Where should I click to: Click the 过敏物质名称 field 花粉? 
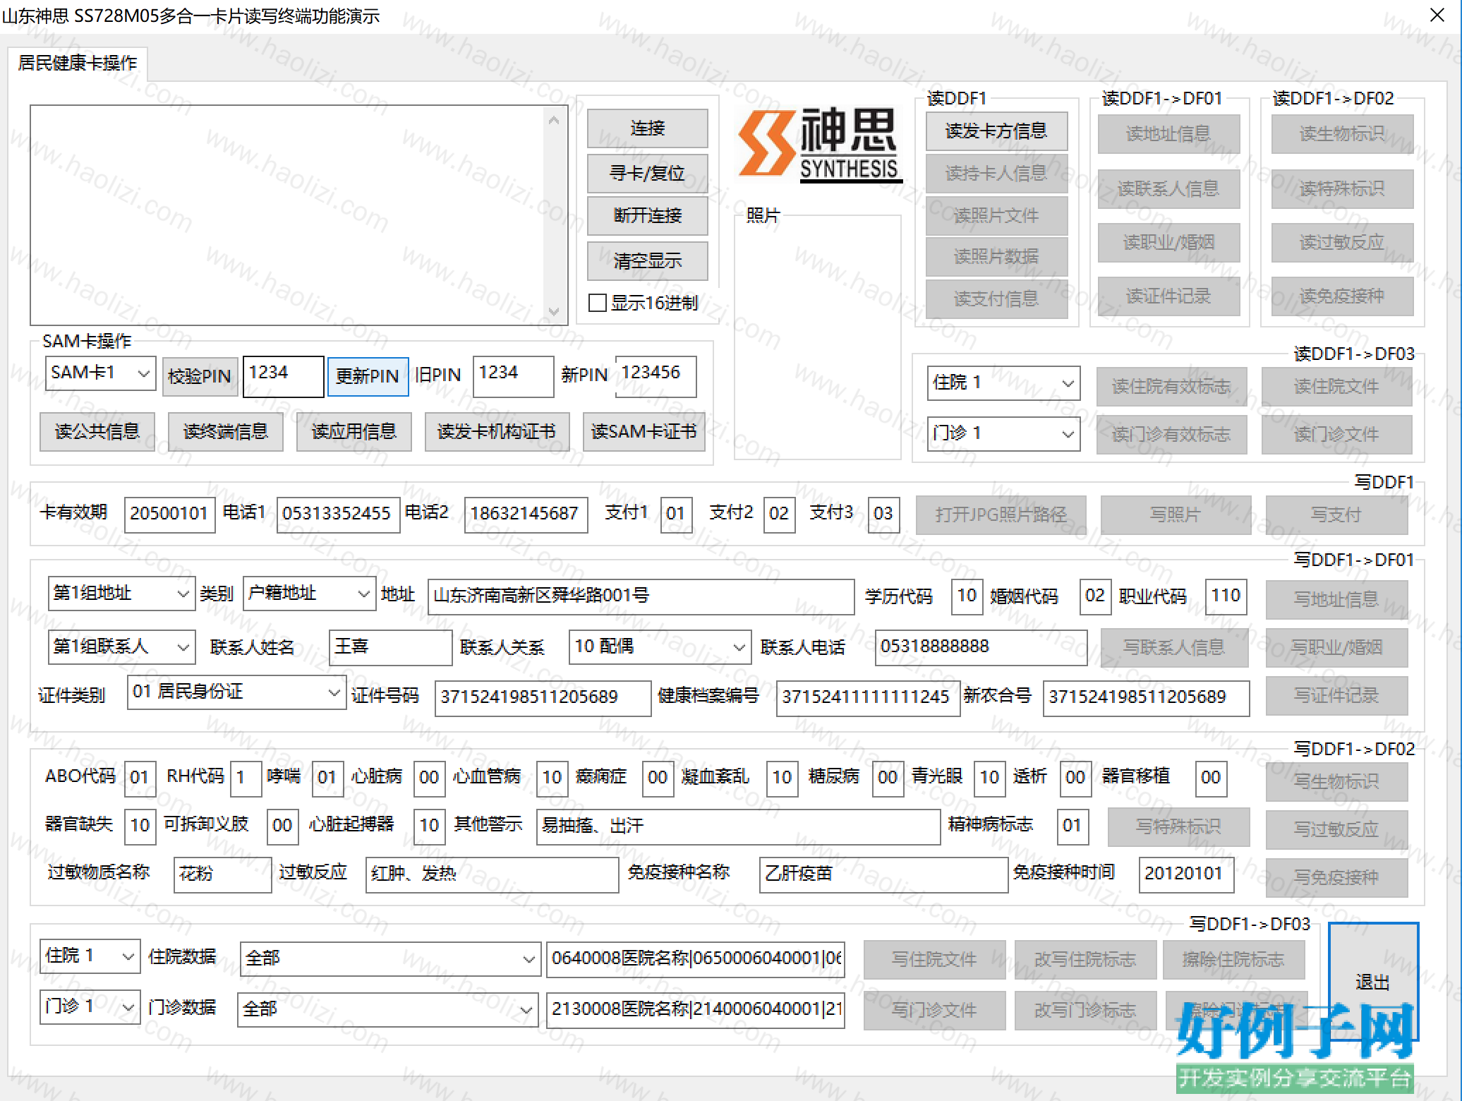[x=223, y=875]
